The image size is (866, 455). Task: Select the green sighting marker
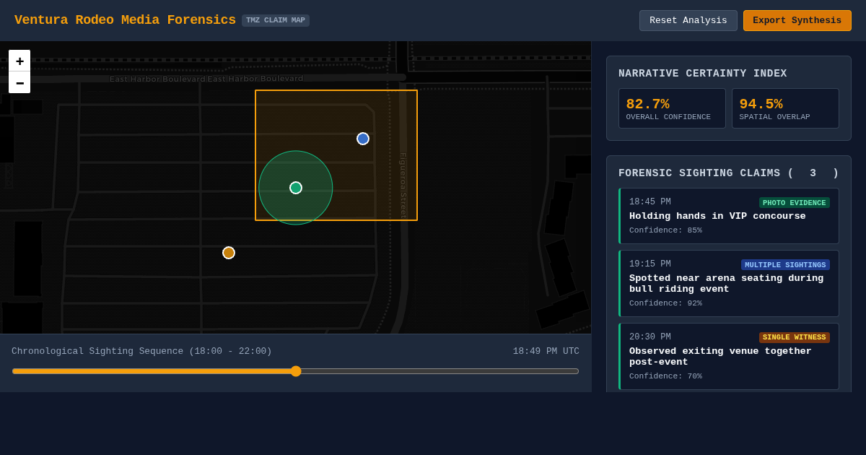[x=296, y=188]
